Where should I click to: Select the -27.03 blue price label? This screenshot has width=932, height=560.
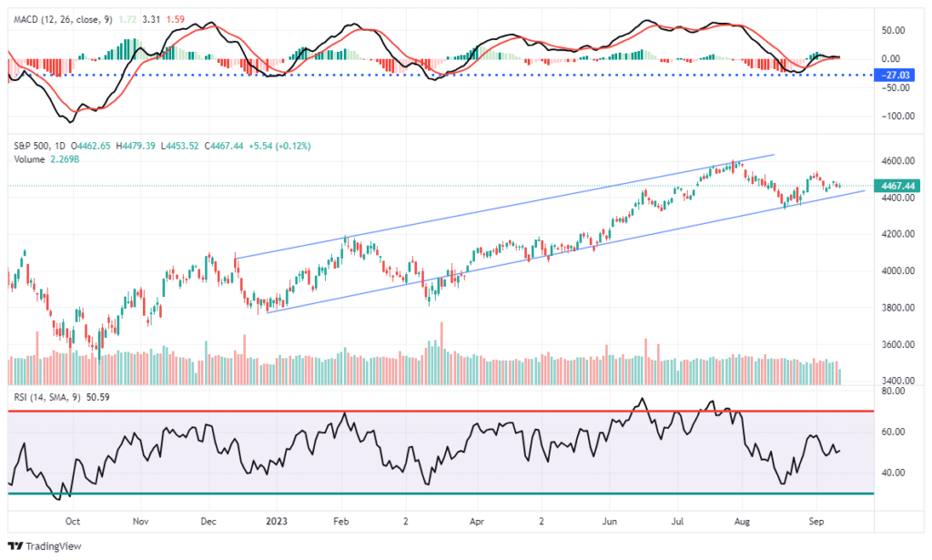pyautogui.click(x=895, y=75)
